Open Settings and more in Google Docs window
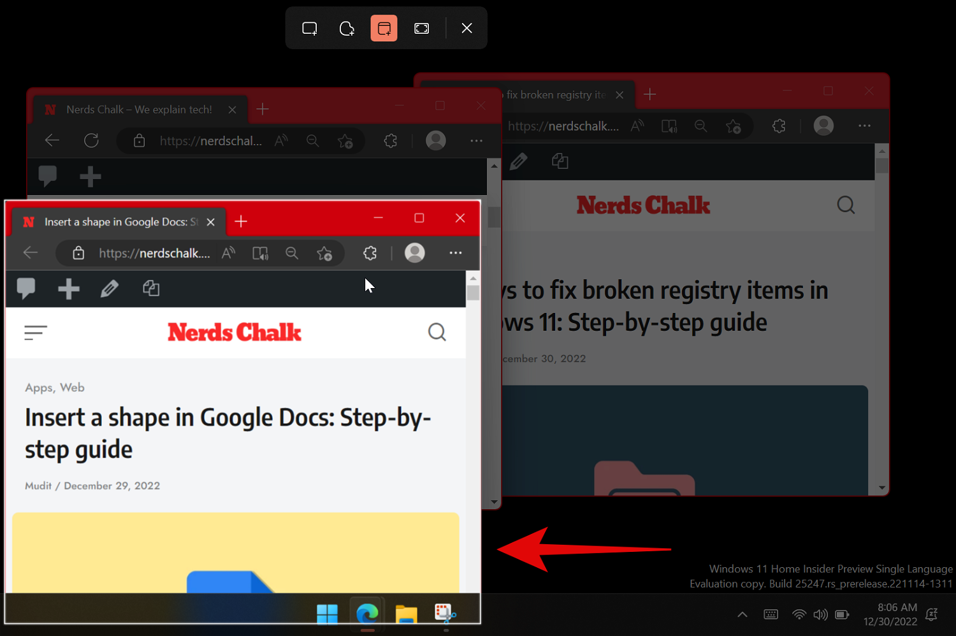The height and width of the screenshot is (636, 956). coord(456,253)
